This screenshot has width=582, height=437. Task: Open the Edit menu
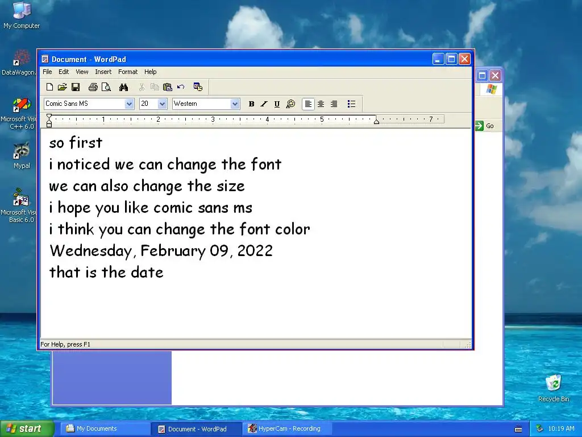[64, 72]
